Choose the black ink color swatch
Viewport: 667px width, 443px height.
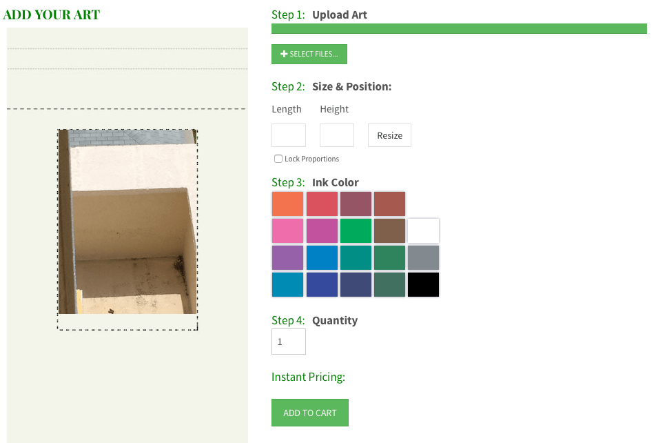423,284
